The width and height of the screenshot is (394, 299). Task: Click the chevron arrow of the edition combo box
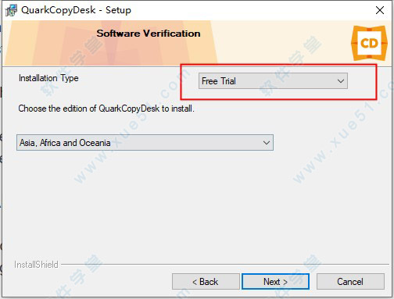(x=267, y=143)
